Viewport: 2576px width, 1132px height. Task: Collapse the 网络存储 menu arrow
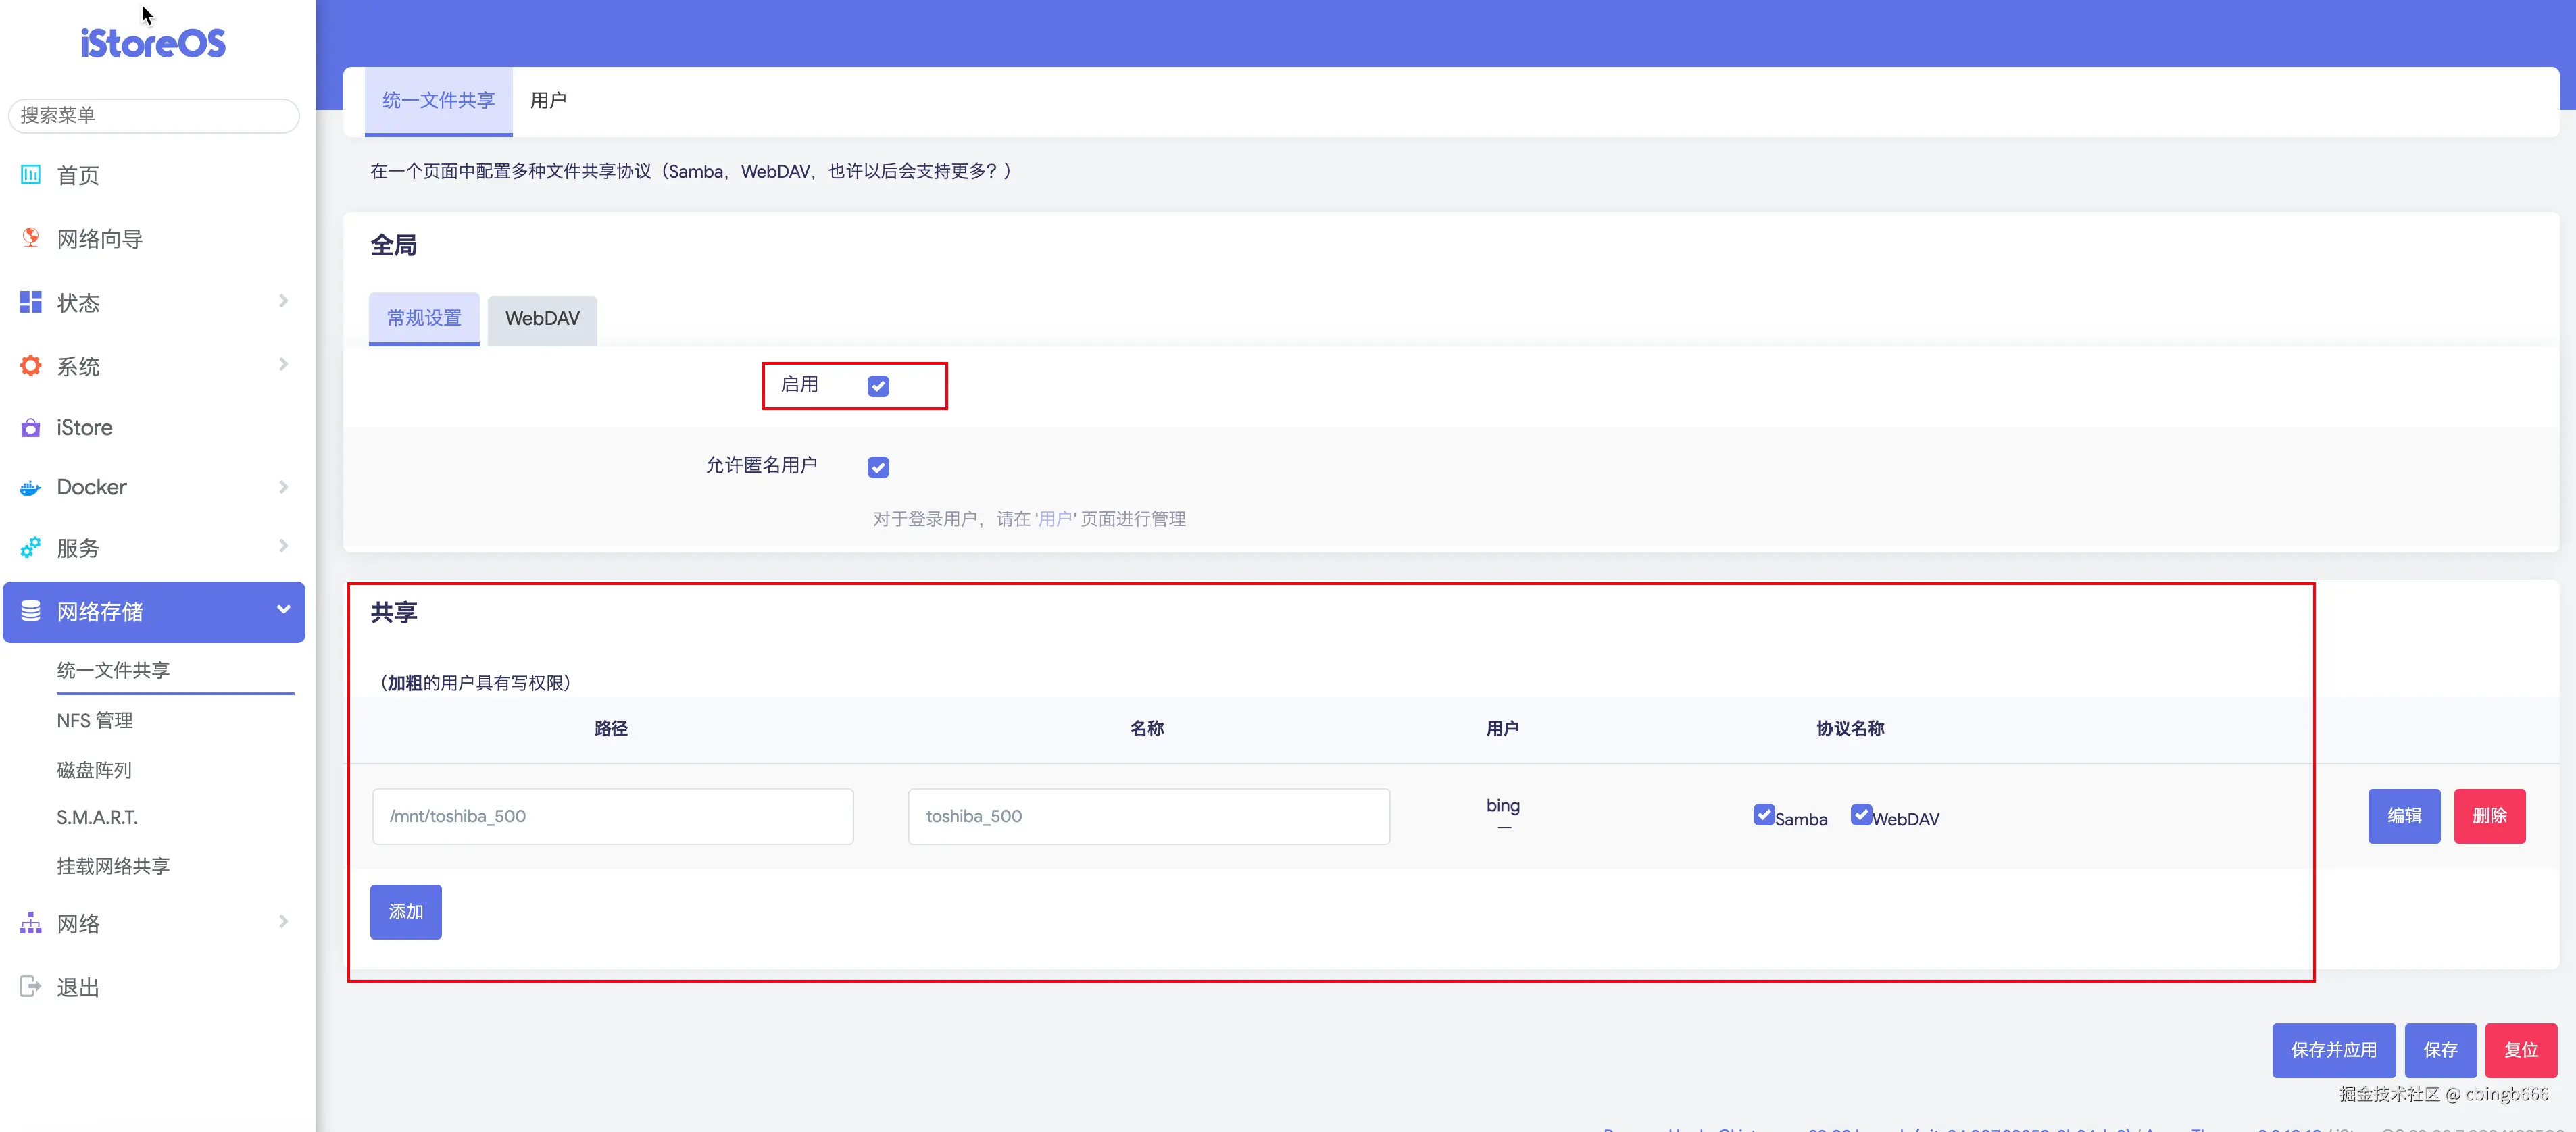283,609
